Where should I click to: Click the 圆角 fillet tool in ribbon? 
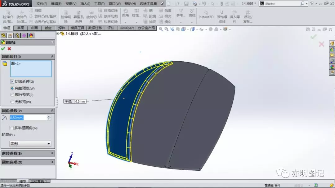tap(125, 13)
